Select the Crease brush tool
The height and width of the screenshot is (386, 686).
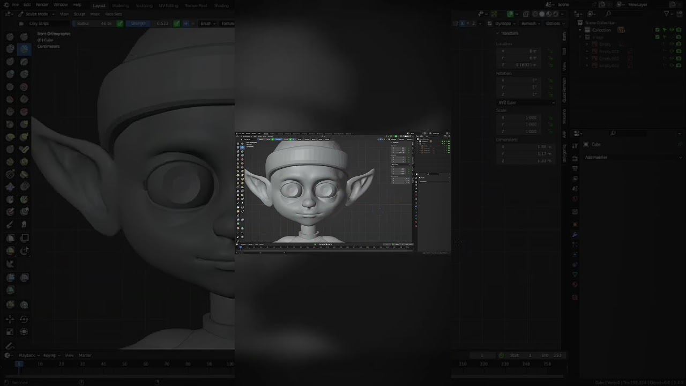pyautogui.click(x=10, y=87)
